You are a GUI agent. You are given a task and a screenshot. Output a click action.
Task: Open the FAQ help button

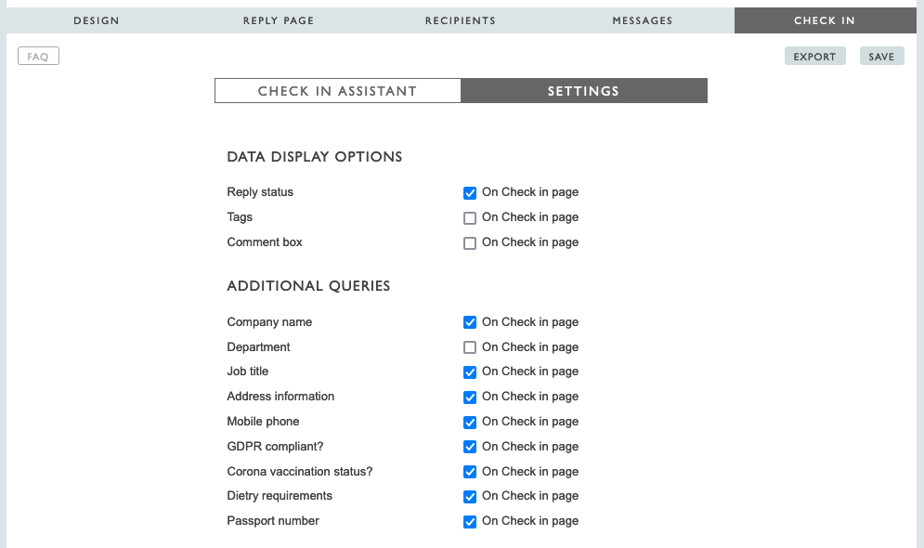pyautogui.click(x=38, y=57)
